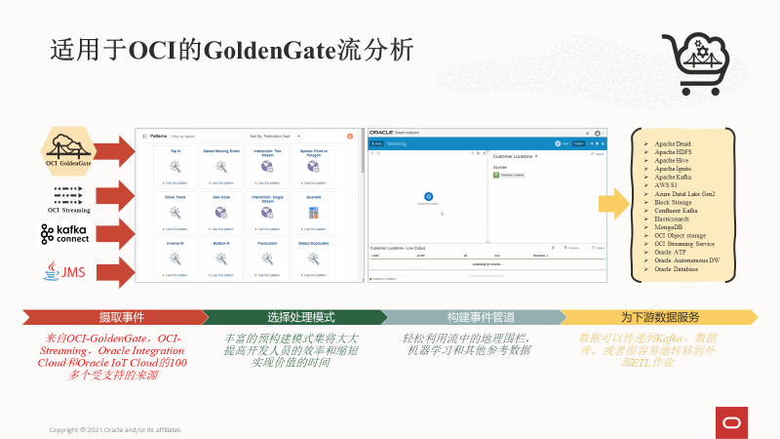Choose the Interaction: Single Stream globe icon
The width and height of the screenshot is (780, 439).
click(x=267, y=213)
